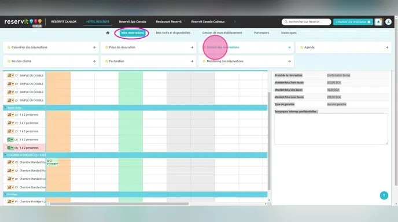398x222 pixels.
Task: Click the 'Aucune garantie' value
Action: click(x=337, y=104)
